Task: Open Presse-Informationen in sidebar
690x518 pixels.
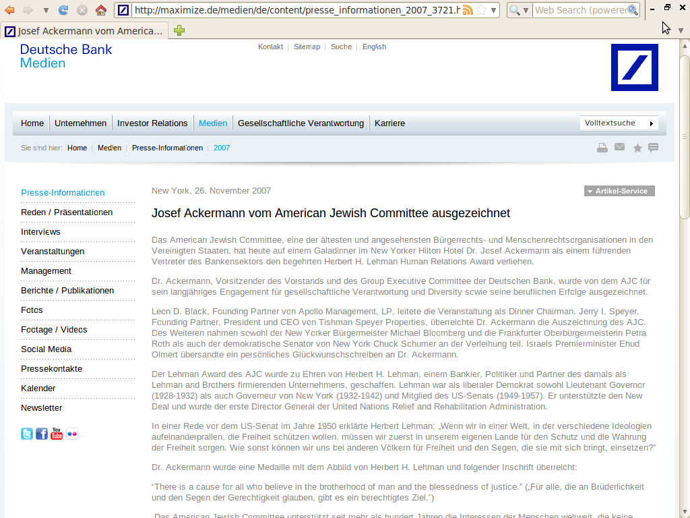Action: click(x=63, y=192)
